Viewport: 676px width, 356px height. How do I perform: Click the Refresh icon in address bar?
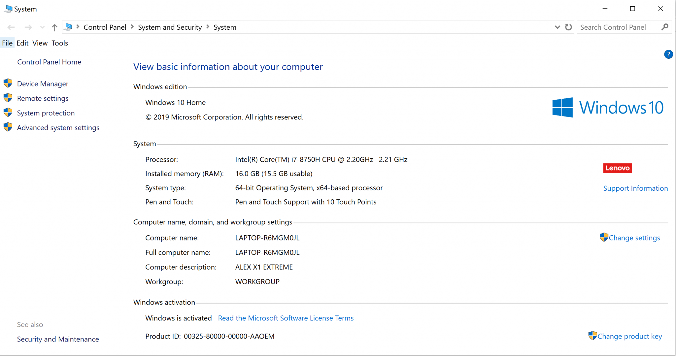pyautogui.click(x=568, y=27)
